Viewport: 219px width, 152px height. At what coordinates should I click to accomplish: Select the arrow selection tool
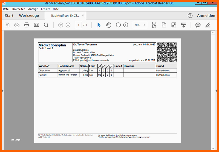tap(99, 25)
